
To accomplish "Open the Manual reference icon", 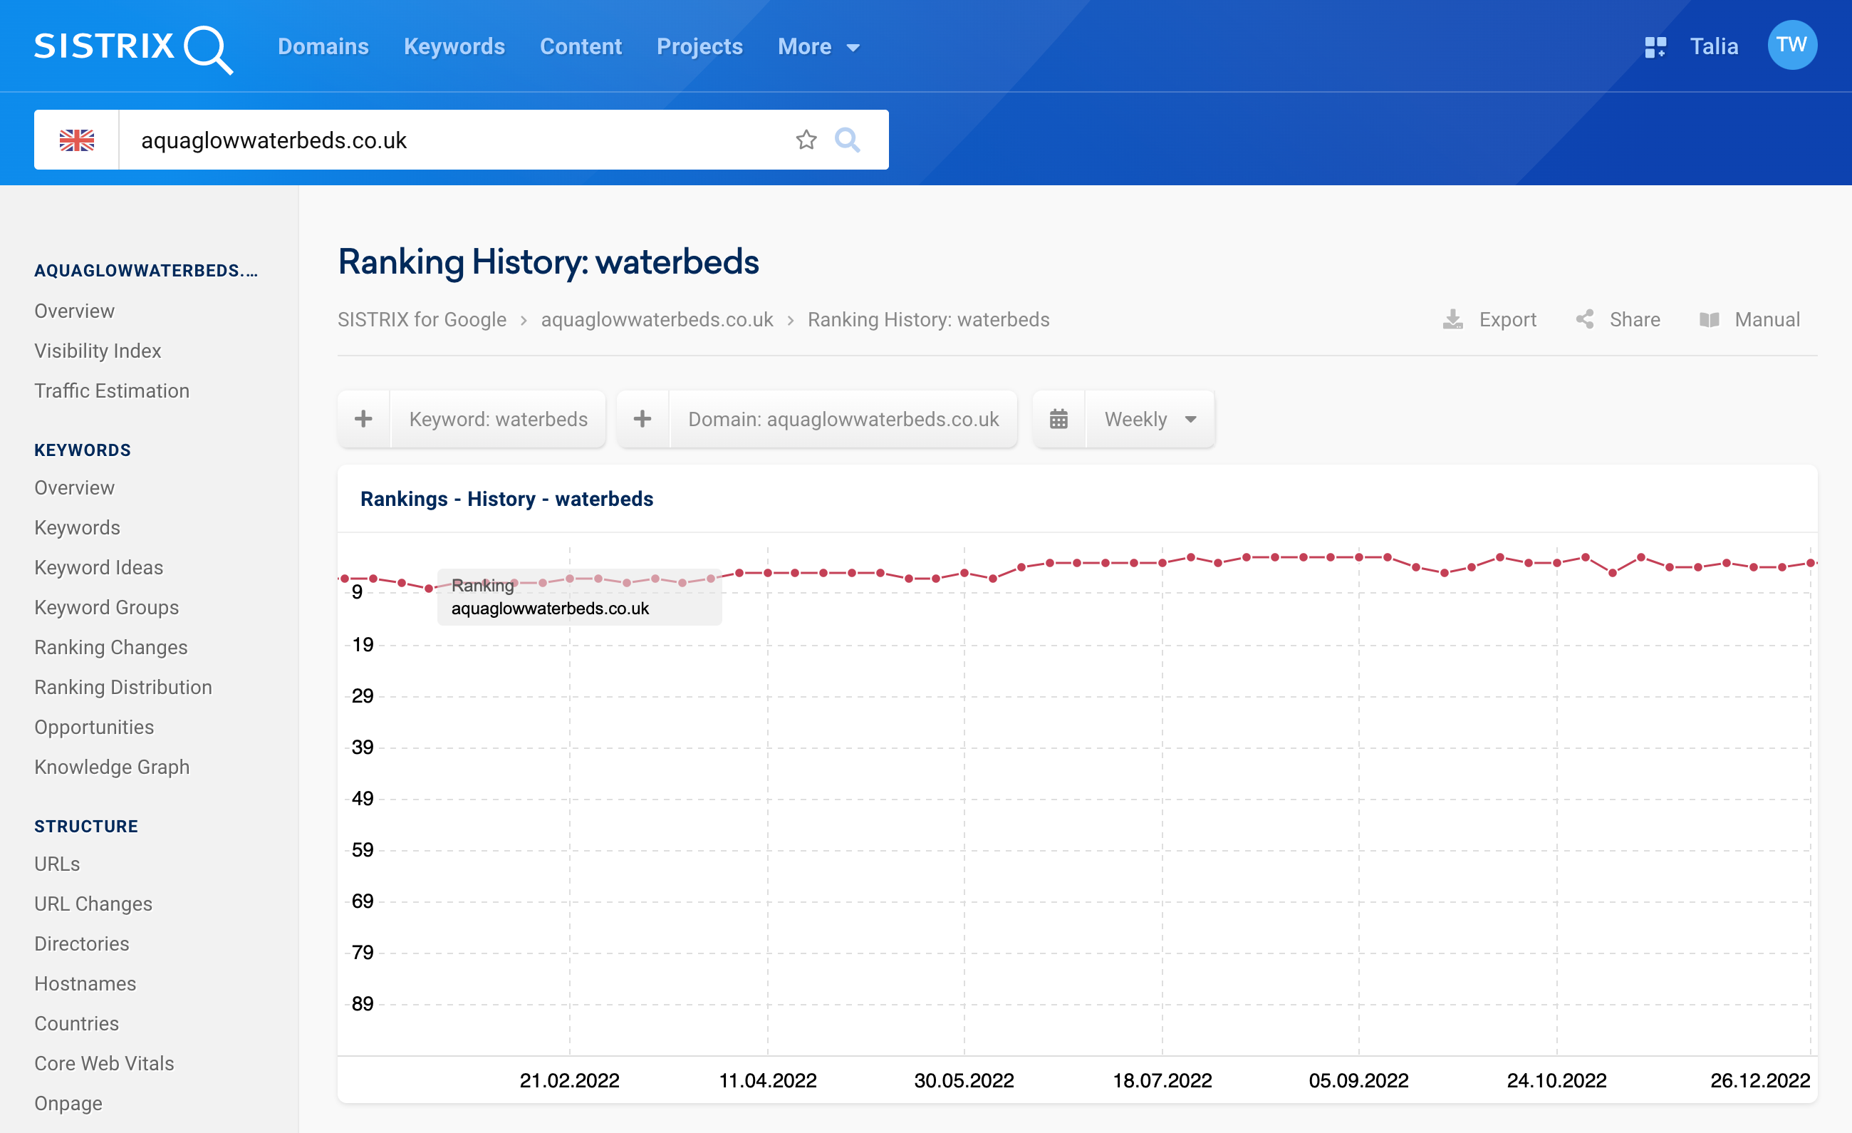I will pyautogui.click(x=1709, y=319).
